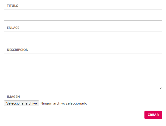This screenshot has width=166, height=126.
Task: Open the file chooser for the image
Action: coord(22,103)
